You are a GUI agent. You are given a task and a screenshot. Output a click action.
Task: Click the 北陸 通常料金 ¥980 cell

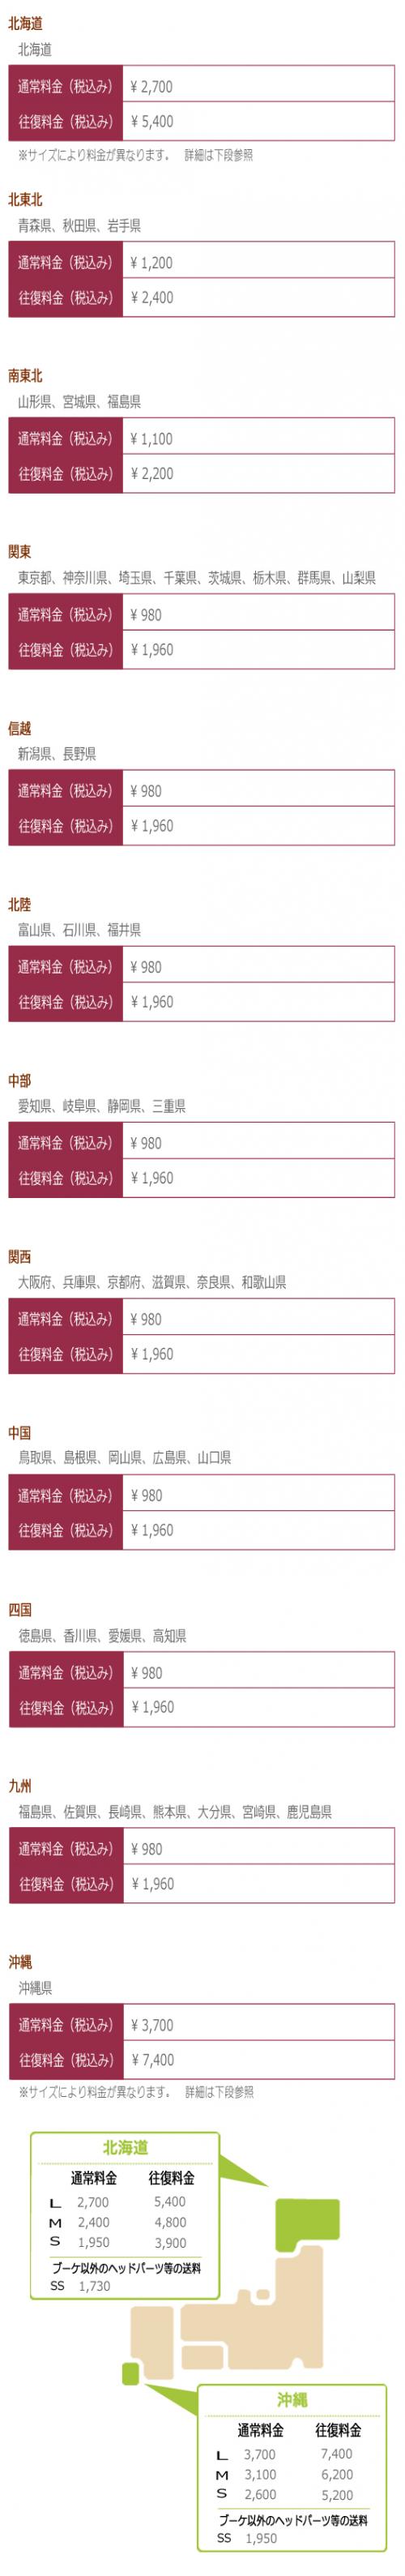[258, 967]
